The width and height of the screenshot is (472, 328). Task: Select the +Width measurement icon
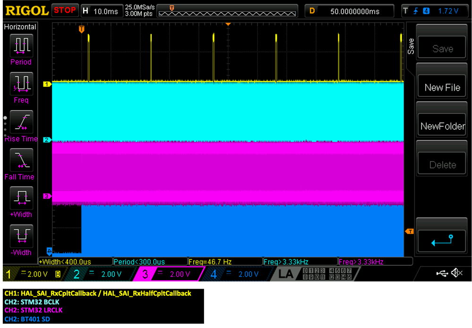[x=21, y=198]
